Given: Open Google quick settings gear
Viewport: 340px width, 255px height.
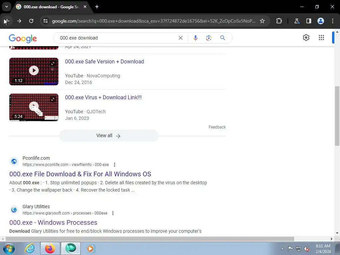Looking at the screenshot, I should coord(306,38).
